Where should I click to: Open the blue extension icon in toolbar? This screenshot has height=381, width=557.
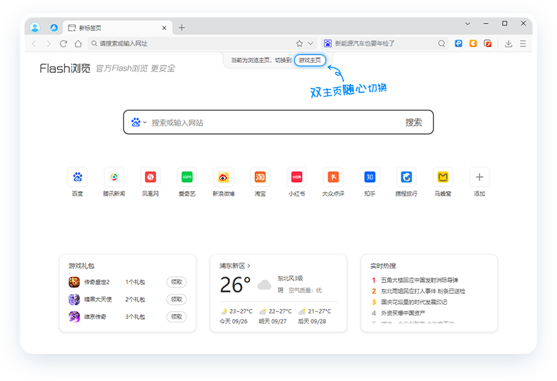tap(459, 44)
